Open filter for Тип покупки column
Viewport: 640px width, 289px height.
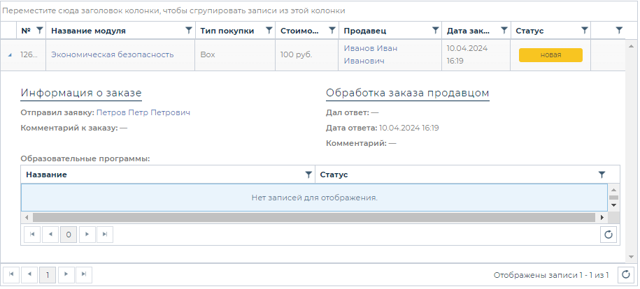click(268, 31)
